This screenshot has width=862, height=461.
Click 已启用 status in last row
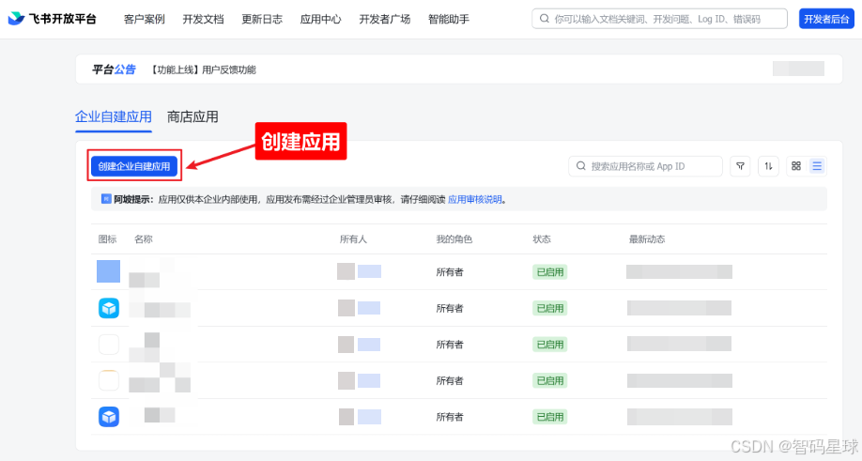[x=549, y=417]
